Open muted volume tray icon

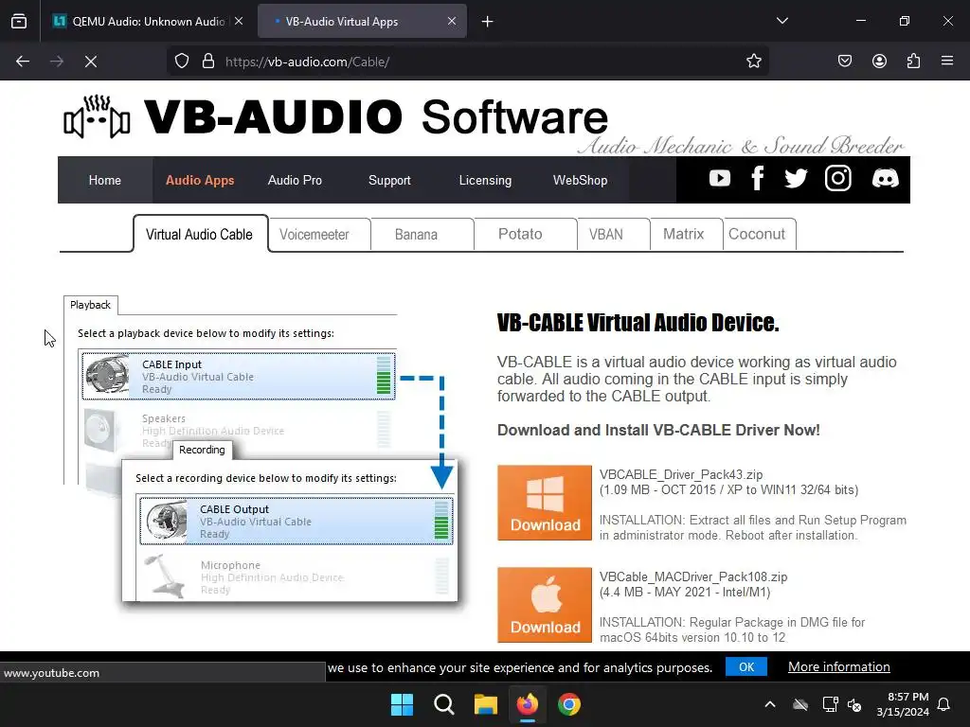[855, 704]
